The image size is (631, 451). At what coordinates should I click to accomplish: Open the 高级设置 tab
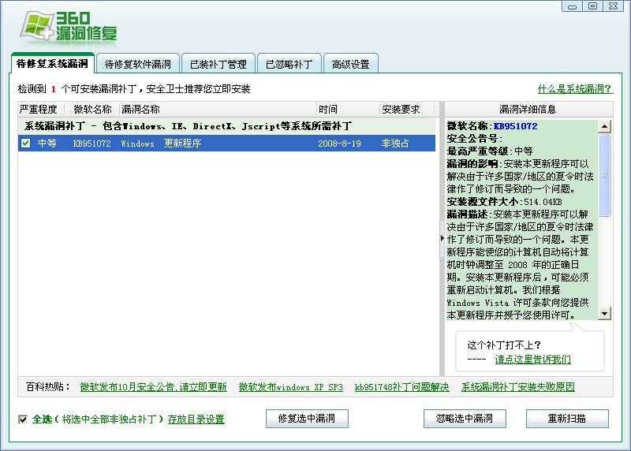click(350, 64)
